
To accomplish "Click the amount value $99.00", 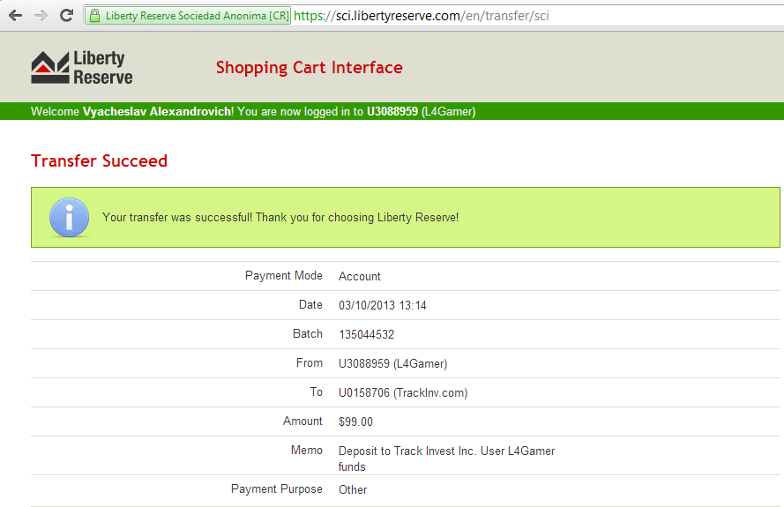I will click(x=355, y=422).
